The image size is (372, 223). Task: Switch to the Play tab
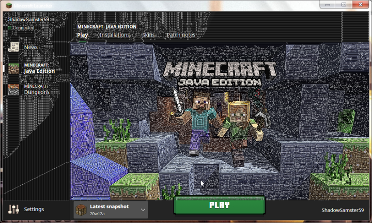tap(83, 35)
